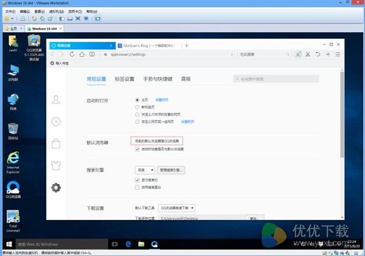
Task: Click the browser toolbar search box
Action: pyautogui.click(x=265, y=55)
